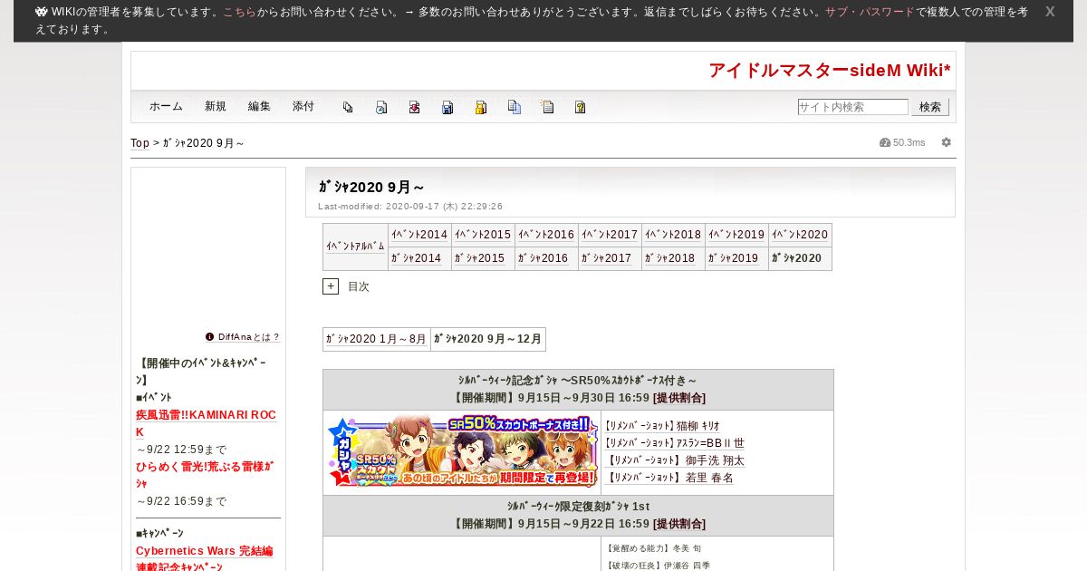The image size is (1087, 571).
Task: Open the 新規 menu item
Action: (216, 106)
